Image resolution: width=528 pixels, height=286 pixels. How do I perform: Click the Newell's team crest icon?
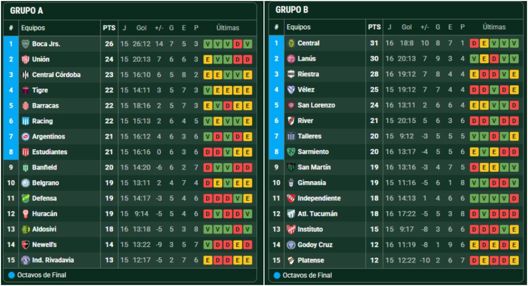tap(25, 245)
